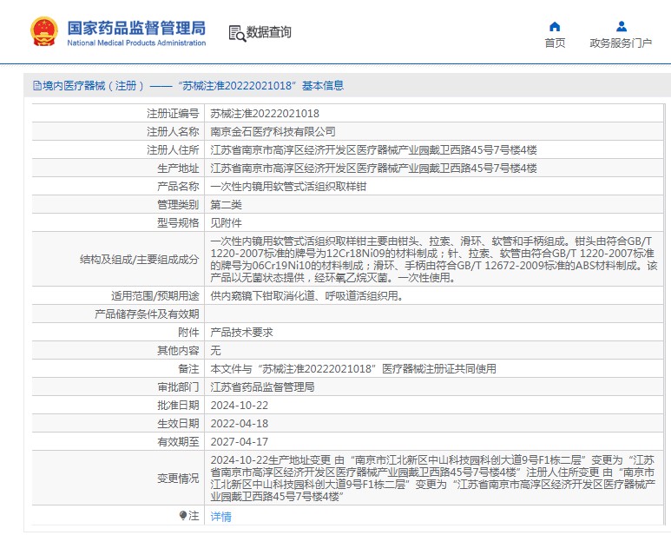
Task: Click the 备注 remark text
Action: [353, 368]
